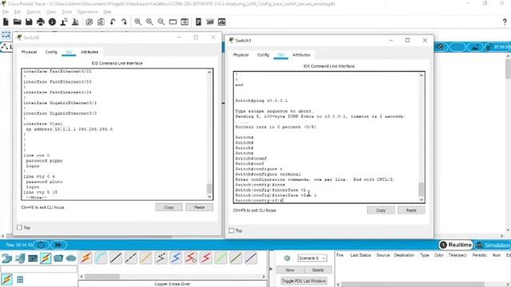Open the Attributes tab in Switch1 window
The height and width of the screenshot is (287, 511).
tap(302, 55)
